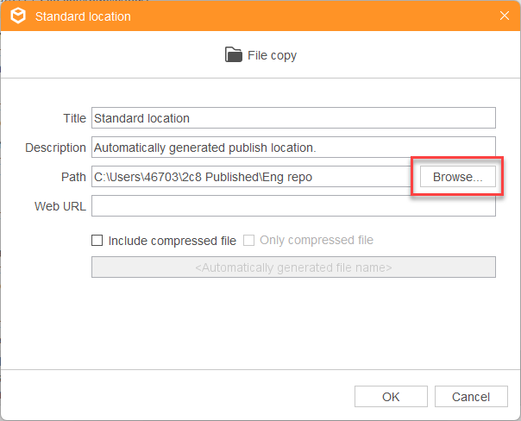Close the Standard location dialog
Screen dimensions: 521x421
(505, 16)
